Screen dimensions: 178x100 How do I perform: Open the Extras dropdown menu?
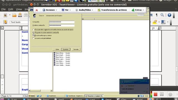click(x=138, y=10)
